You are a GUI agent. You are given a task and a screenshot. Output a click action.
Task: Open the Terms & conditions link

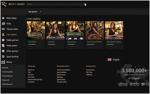coord(64,70)
